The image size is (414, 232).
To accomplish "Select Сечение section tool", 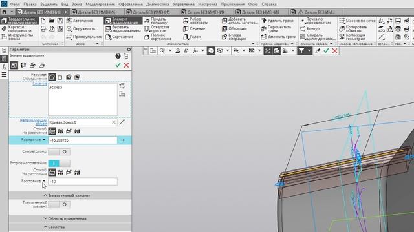I will (194, 29).
